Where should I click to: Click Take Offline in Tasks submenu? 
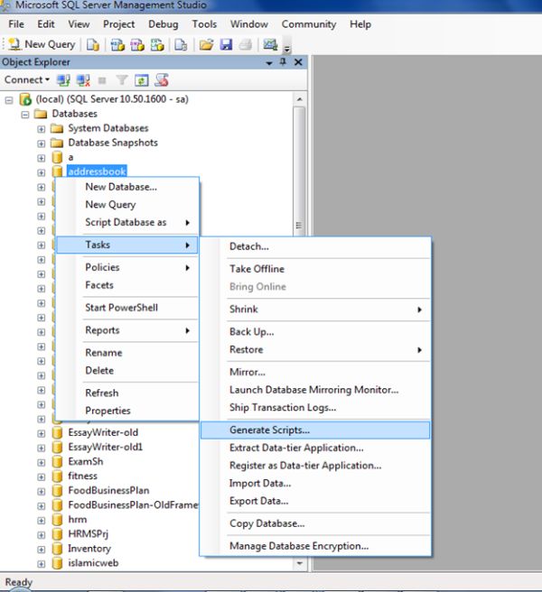pyautogui.click(x=315, y=269)
